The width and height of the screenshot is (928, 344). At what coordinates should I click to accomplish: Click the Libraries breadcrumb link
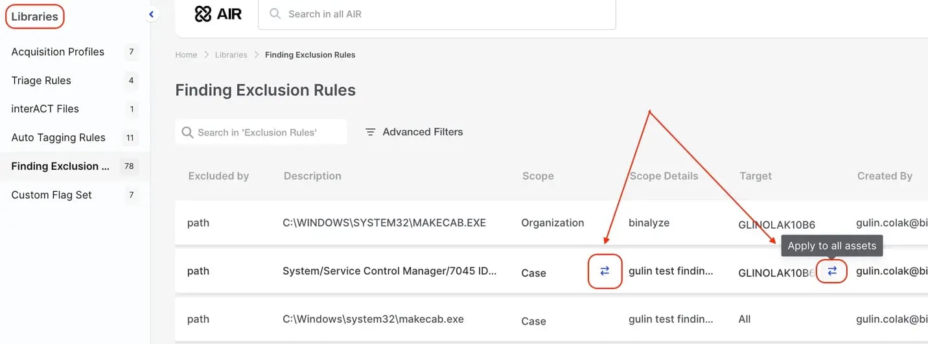pos(231,55)
